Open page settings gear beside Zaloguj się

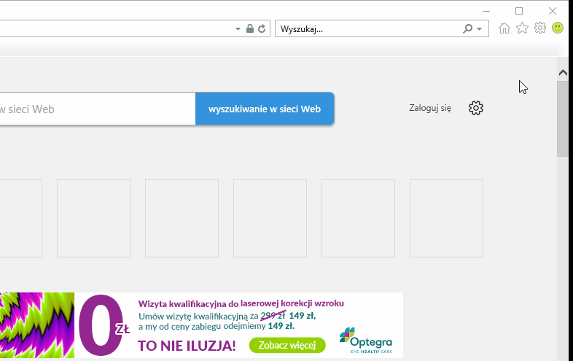pyautogui.click(x=476, y=108)
